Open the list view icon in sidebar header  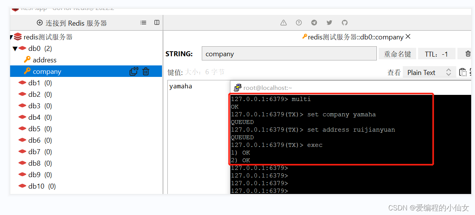143,23
